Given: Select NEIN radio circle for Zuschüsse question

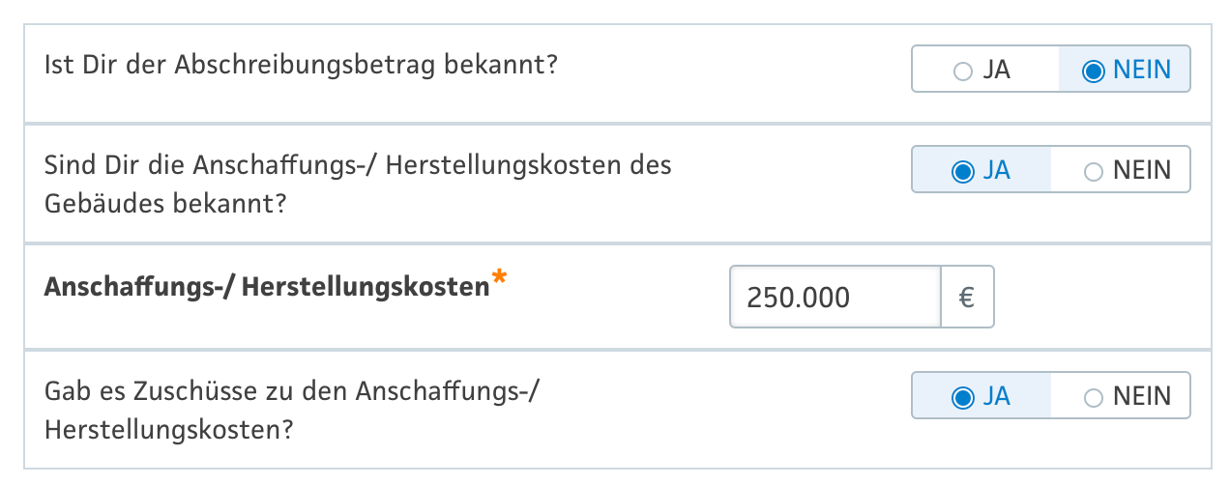Looking at the screenshot, I should pyautogui.click(x=1094, y=397).
